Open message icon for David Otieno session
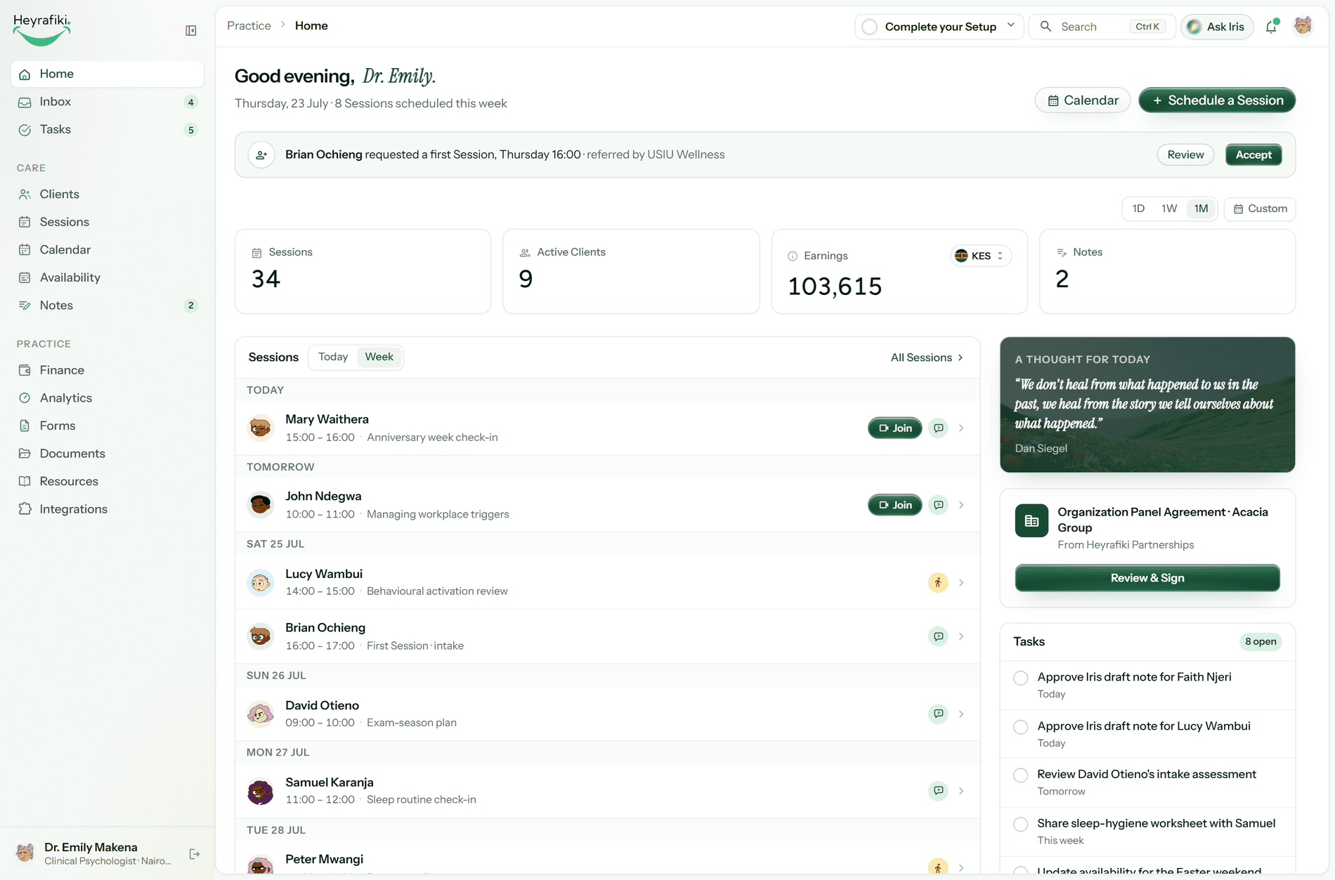The height and width of the screenshot is (880, 1335). coord(938,714)
